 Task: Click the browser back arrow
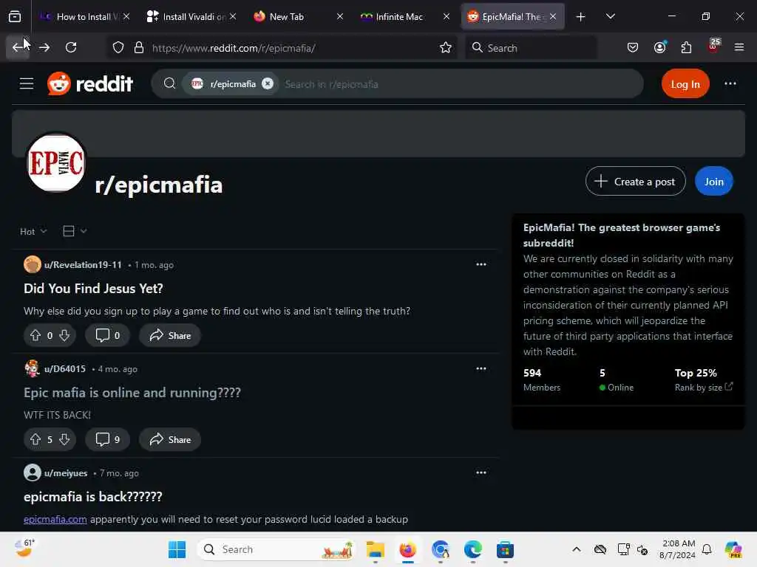18,47
